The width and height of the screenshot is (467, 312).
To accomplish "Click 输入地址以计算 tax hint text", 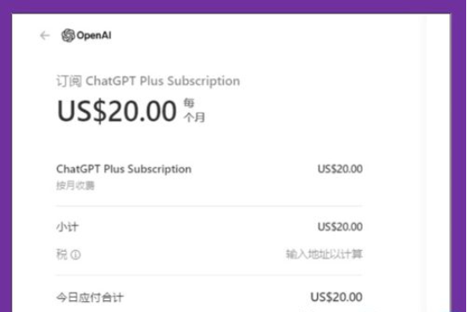I will click(324, 254).
